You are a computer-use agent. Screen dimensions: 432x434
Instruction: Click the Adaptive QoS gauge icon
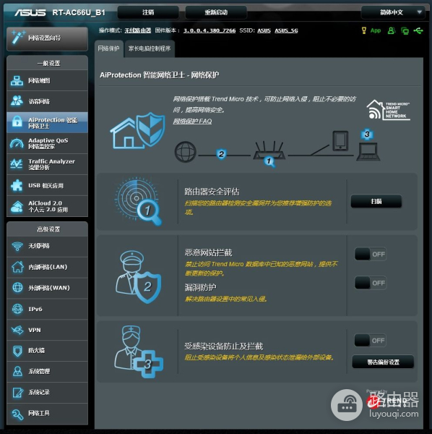pyautogui.click(x=17, y=143)
